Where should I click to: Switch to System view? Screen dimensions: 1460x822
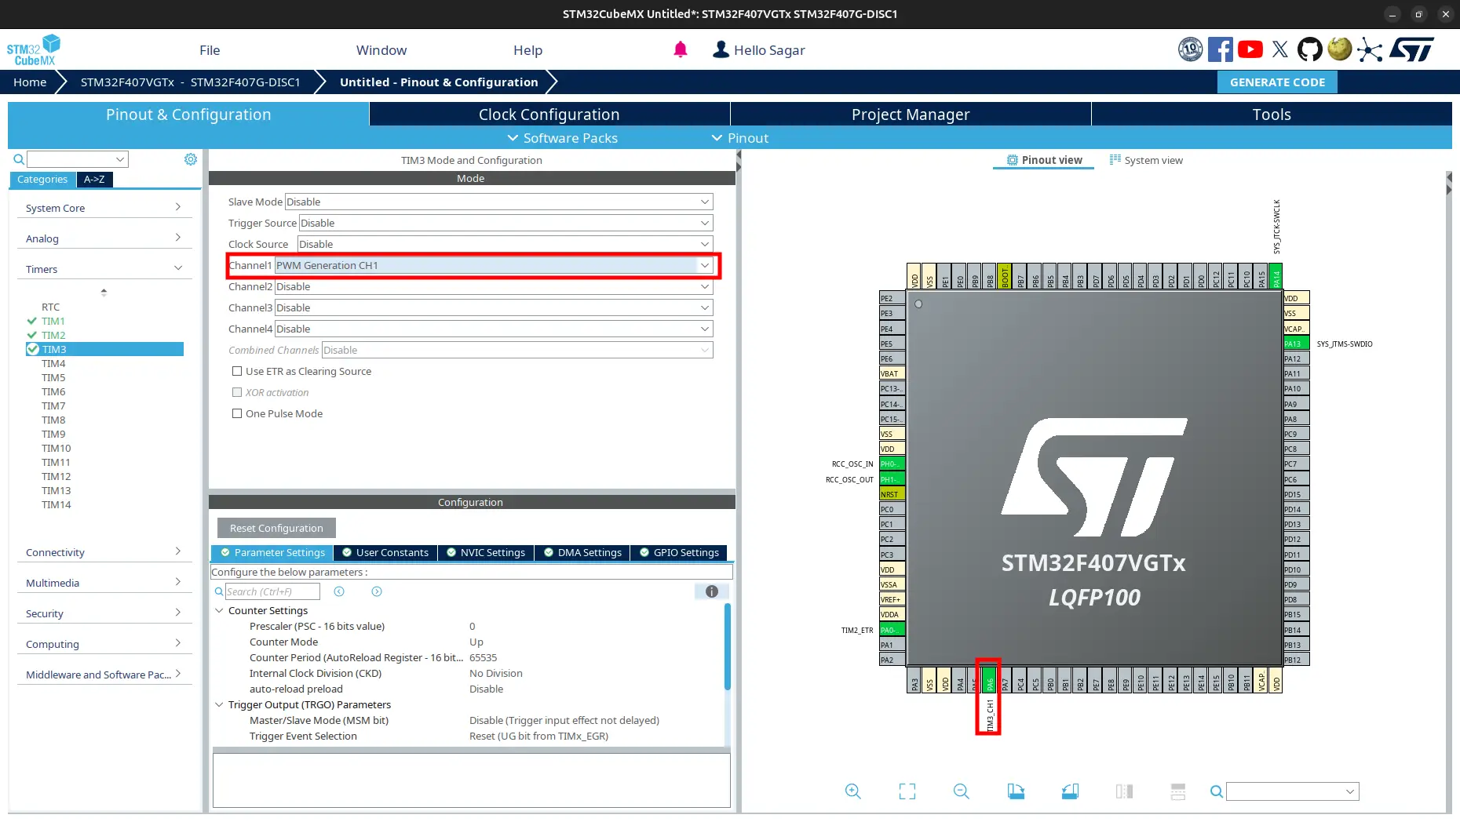(1146, 160)
